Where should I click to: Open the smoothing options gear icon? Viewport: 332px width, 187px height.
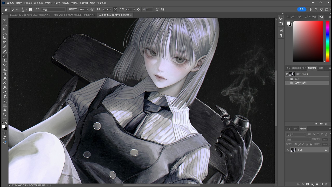[x=138, y=9]
